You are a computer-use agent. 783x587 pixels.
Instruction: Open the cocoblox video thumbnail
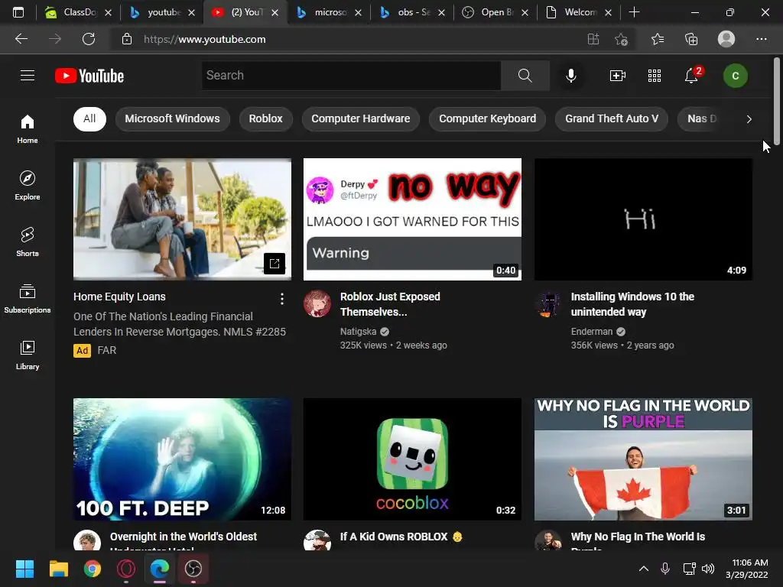point(412,459)
